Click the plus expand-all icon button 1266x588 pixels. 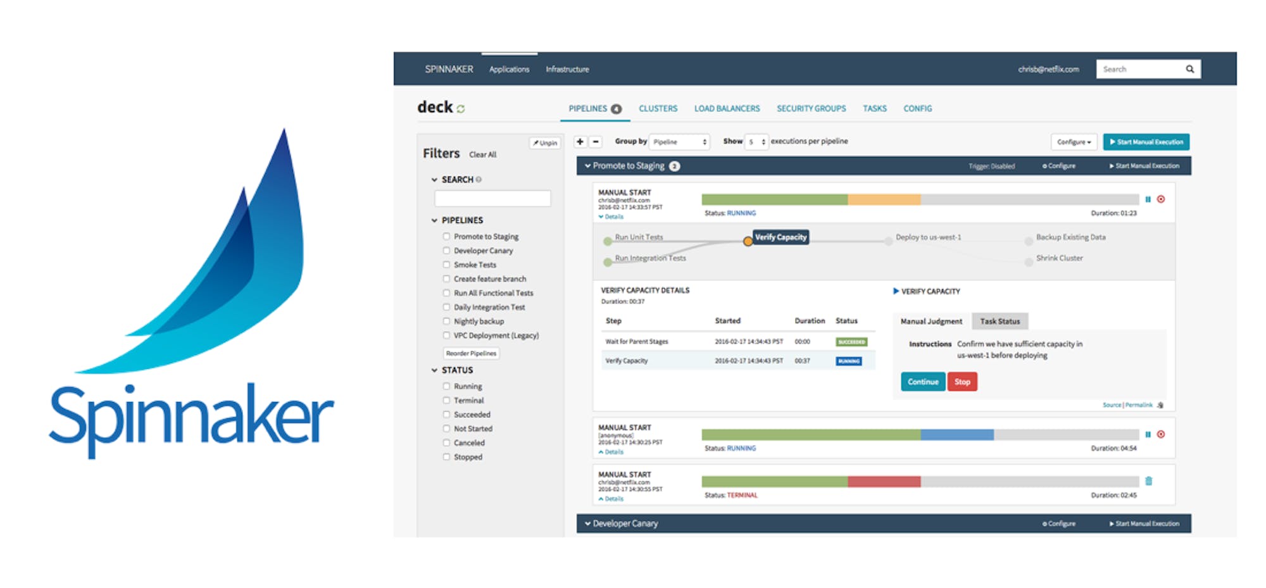click(x=580, y=142)
